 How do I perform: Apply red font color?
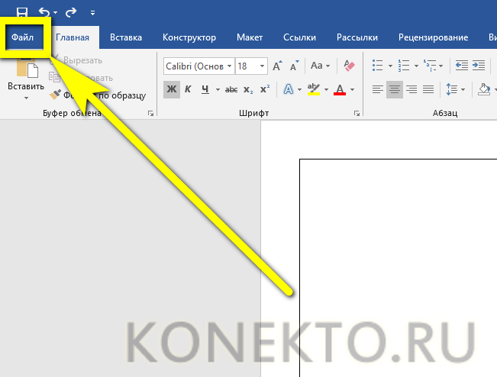pyautogui.click(x=340, y=89)
